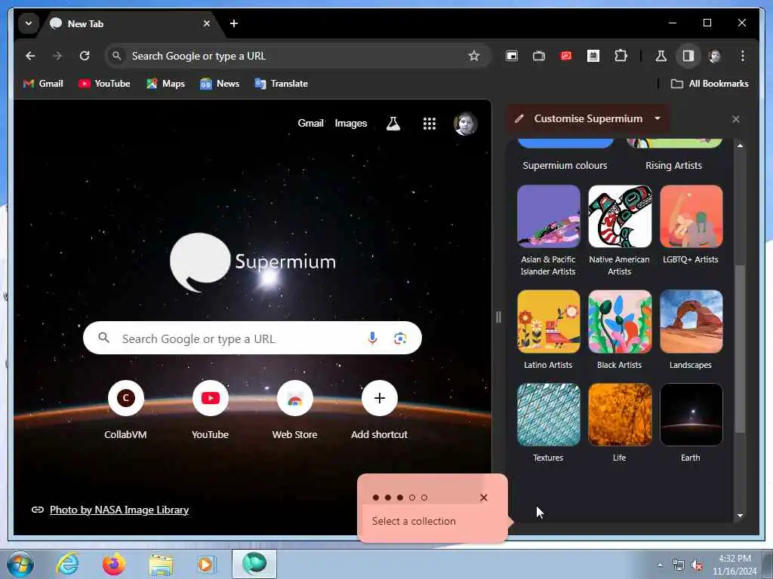773x579 pixels.
Task: Select the New Tab tab
Action: point(131,23)
